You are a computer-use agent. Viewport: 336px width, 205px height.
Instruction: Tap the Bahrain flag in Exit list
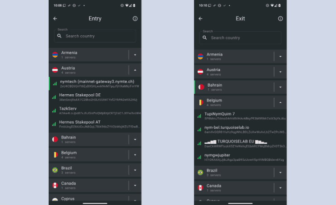201,87
